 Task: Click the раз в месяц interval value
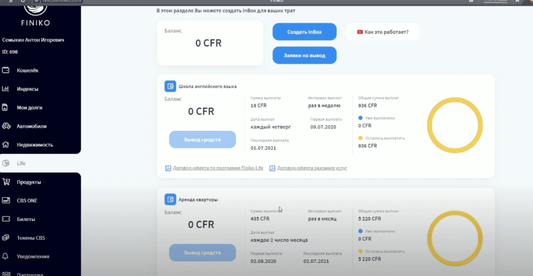point(322,219)
